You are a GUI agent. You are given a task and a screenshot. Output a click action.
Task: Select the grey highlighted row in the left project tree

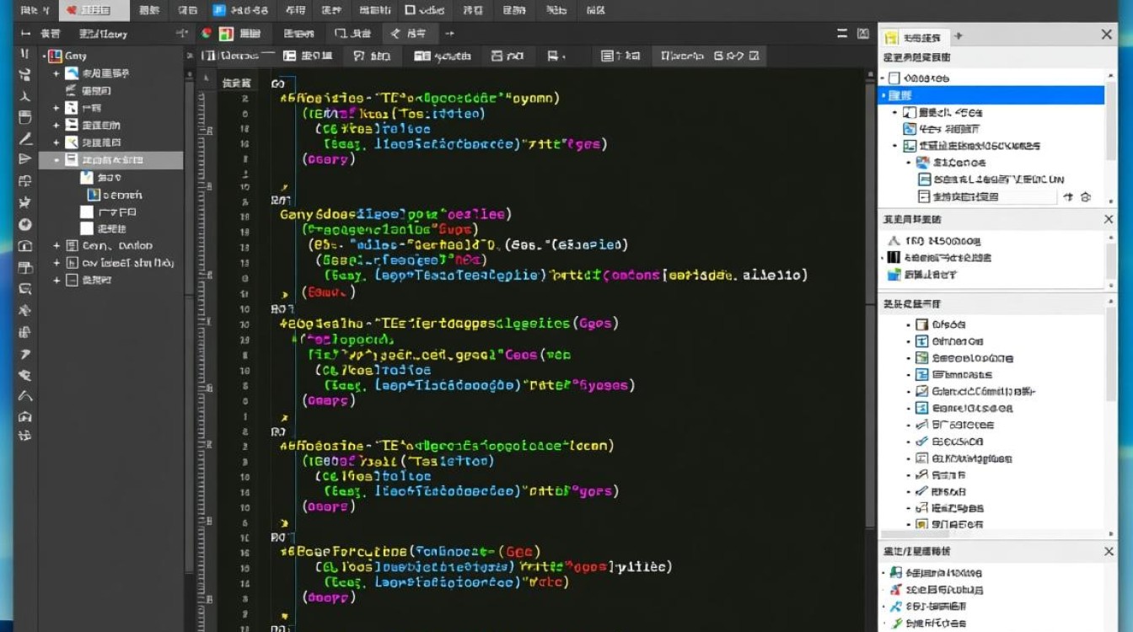tap(110, 159)
